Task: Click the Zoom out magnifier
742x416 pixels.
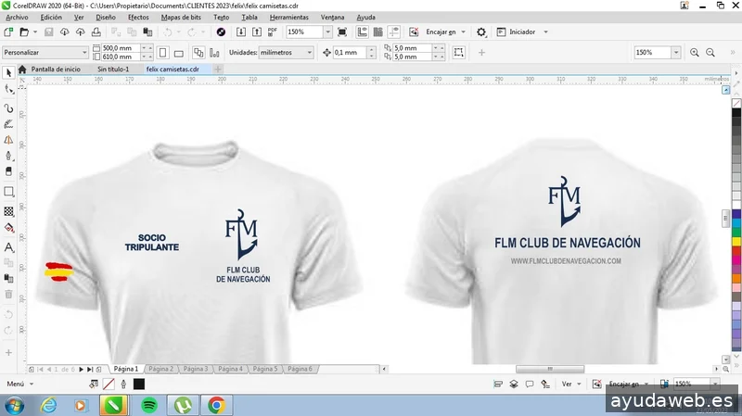Action: [x=710, y=53]
